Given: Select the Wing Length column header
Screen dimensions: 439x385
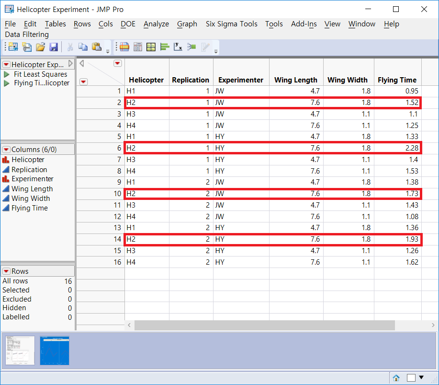Looking at the screenshot, I should (x=295, y=80).
